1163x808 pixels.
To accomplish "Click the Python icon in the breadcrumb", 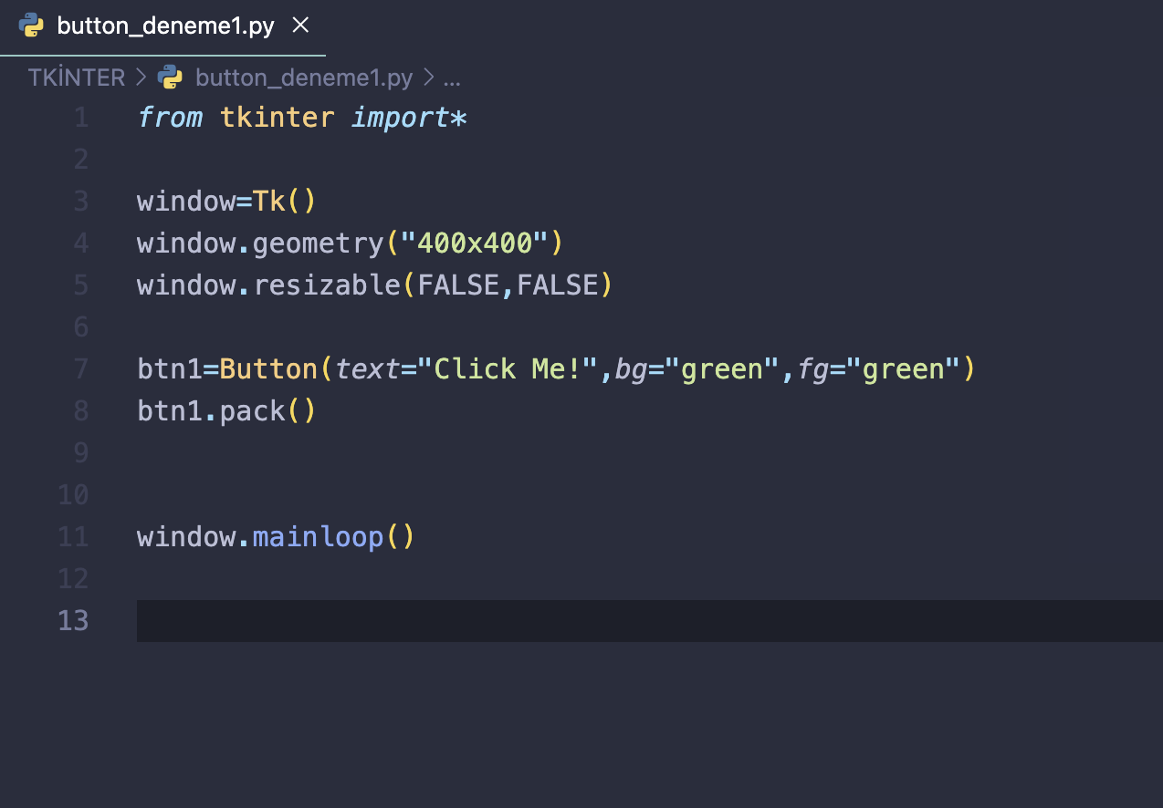I will pyautogui.click(x=170, y=78).
